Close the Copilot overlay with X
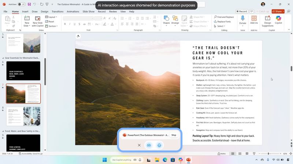The image size is (293, 164). pyautogui.click(x=139, y=145)
